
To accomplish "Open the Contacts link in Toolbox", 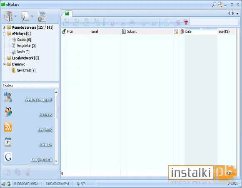I will [x=45, y=115].
